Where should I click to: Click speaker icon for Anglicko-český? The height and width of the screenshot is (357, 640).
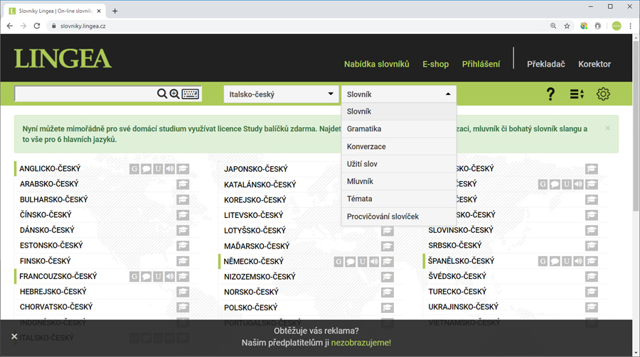click(170, 169)
